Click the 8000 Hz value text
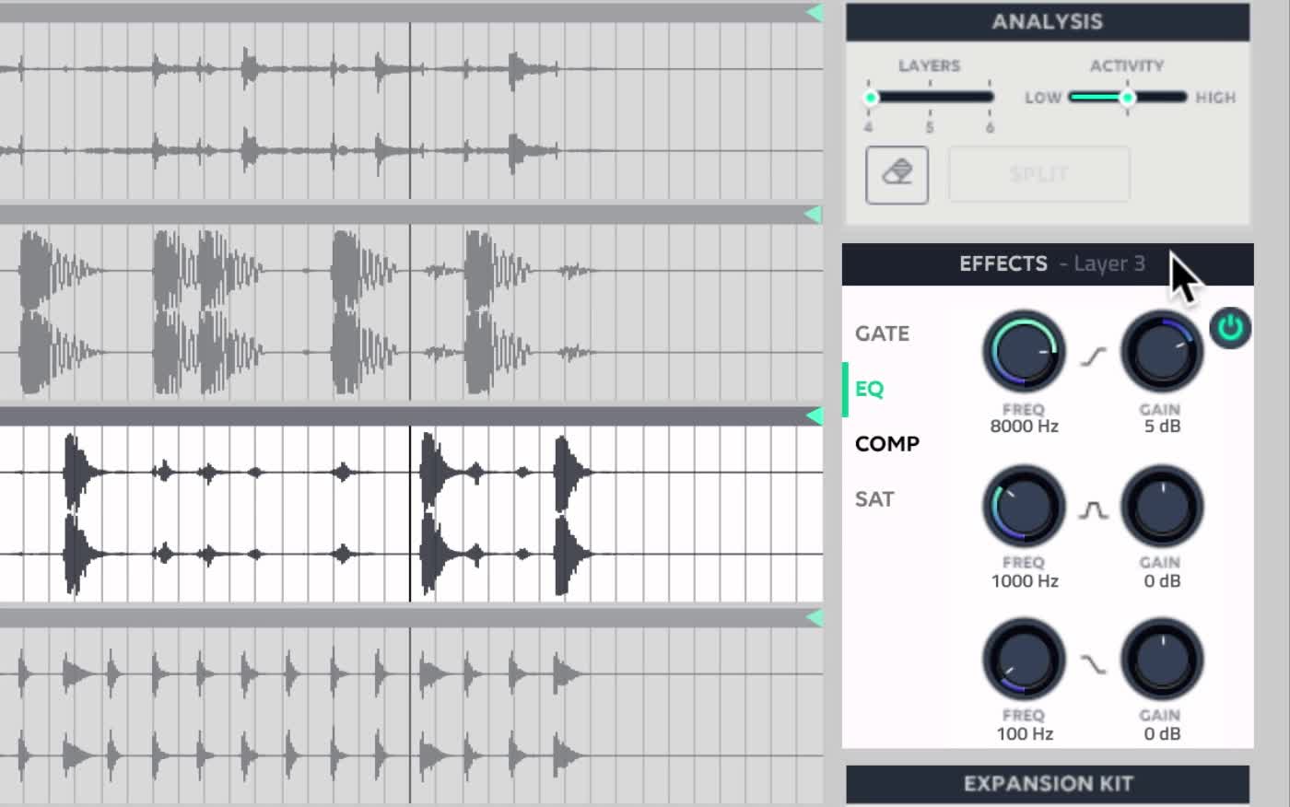 (x=1024, y=427)
